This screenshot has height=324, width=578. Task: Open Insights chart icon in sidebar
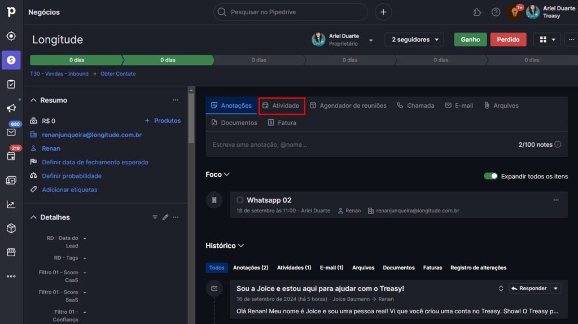pos(11,204)
